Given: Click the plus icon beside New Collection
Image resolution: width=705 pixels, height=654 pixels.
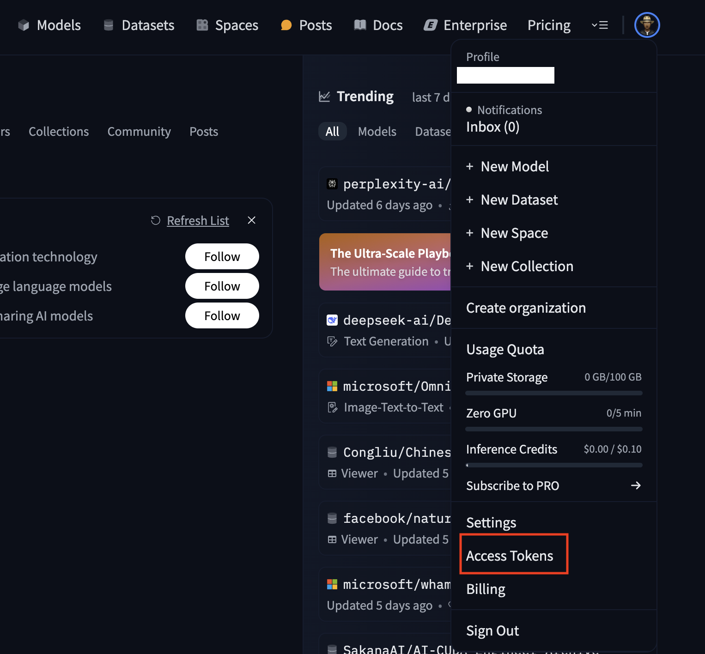Looking at the screenshot, I should coord(470,266).
